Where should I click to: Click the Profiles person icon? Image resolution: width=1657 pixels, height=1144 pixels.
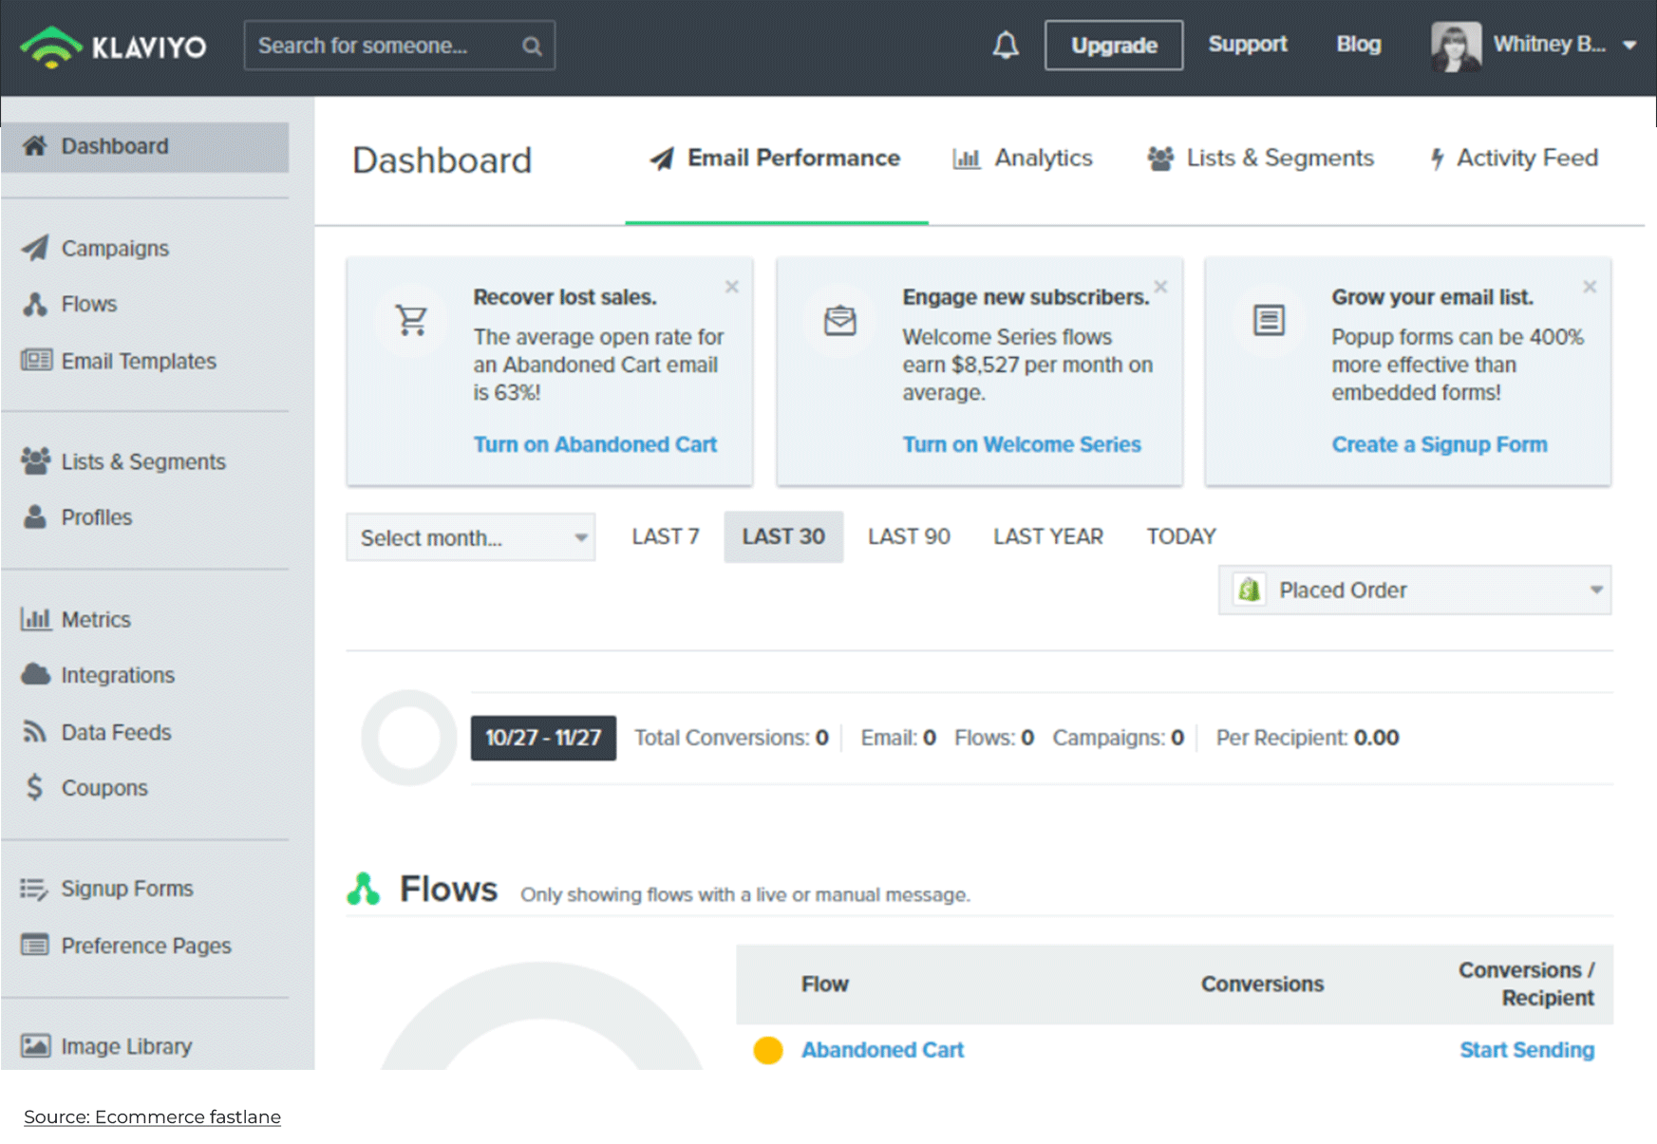coord(35,516)
